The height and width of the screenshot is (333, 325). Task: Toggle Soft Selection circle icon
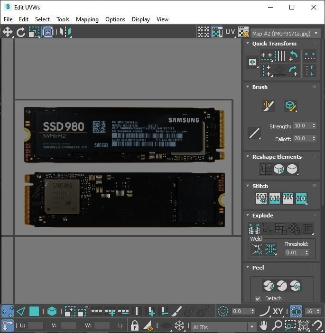click(223, 312)
